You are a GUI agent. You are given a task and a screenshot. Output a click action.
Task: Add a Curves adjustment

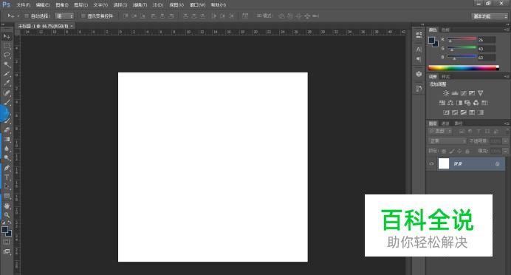464,93
